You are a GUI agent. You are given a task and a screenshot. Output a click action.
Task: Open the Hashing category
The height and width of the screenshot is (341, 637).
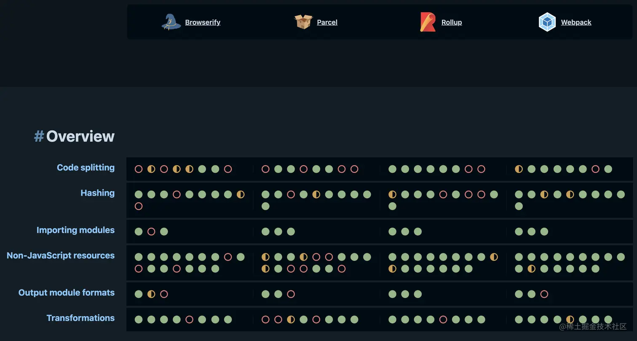(x=97, y=193)
